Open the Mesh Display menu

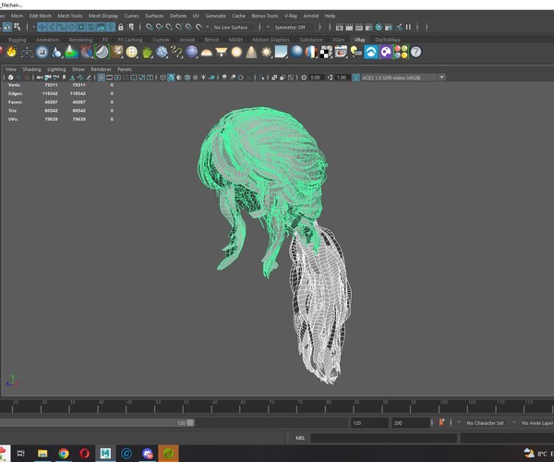click(x=103, y=16)
